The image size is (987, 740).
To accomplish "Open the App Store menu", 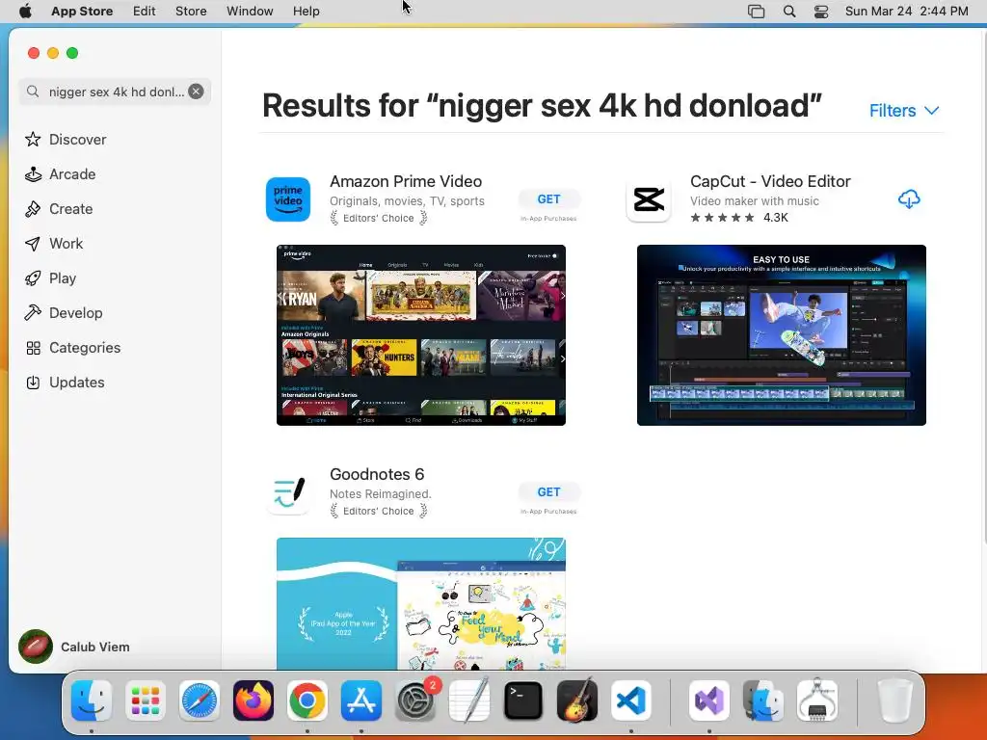I will click(x=82, y=12).
